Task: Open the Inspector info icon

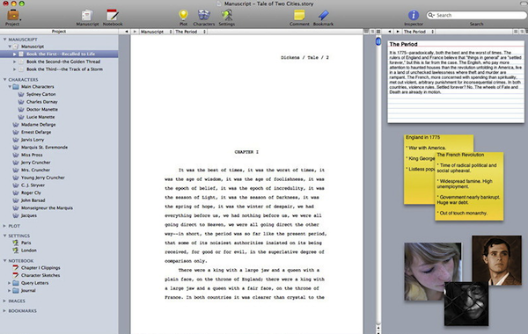Action: (x=414, y=15)
